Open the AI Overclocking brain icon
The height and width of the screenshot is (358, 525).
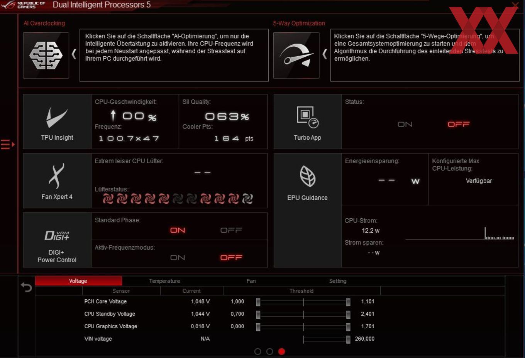coord(46,55)
